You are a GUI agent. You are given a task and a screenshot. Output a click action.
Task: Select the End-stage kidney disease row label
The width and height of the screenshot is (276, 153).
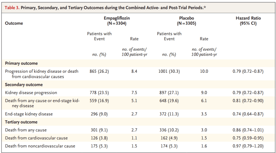pos(29,114)
